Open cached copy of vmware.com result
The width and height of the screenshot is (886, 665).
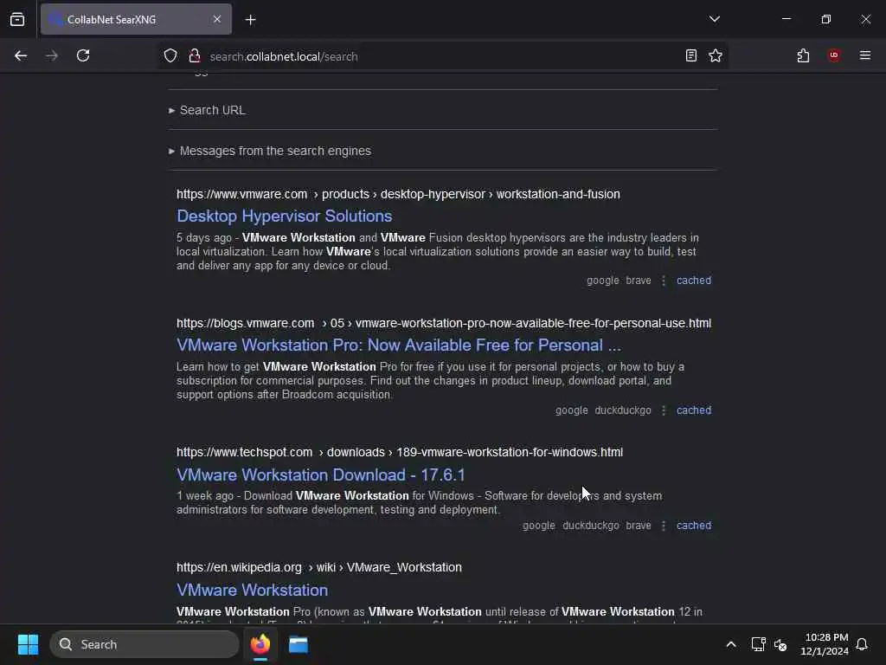click(694, 281)
